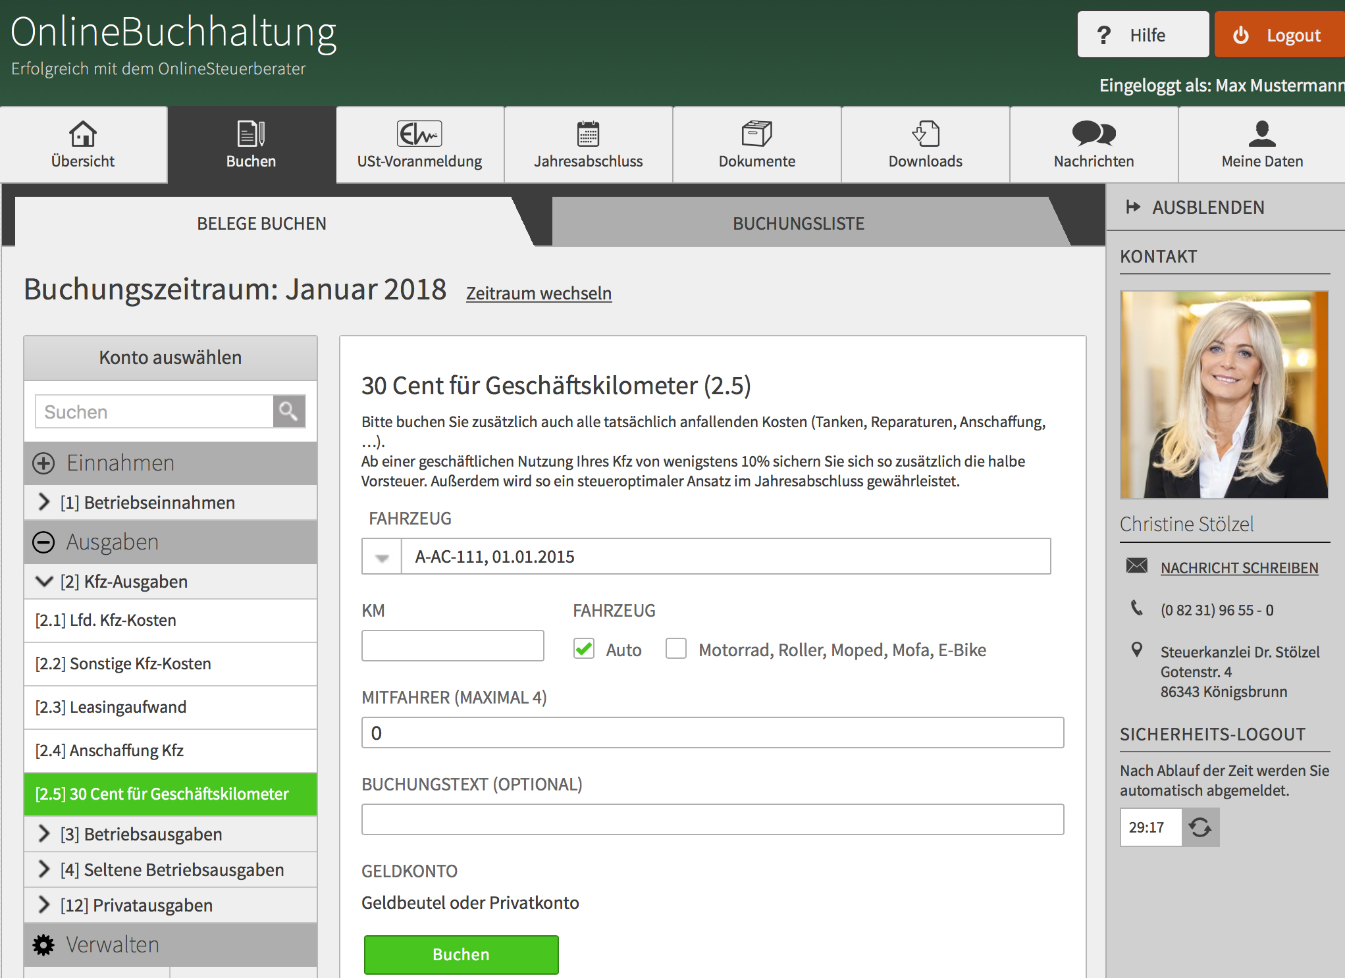Screen dimensions: 1345x978
Task: Select [2.4] Anschaffung Kfz account
Action: 171,751
